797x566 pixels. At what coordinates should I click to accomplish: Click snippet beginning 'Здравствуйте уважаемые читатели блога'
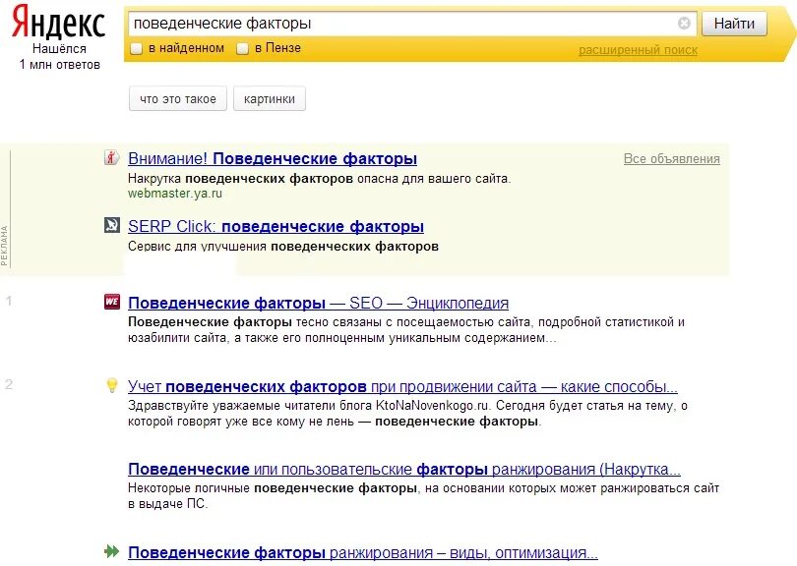[407, 414]
